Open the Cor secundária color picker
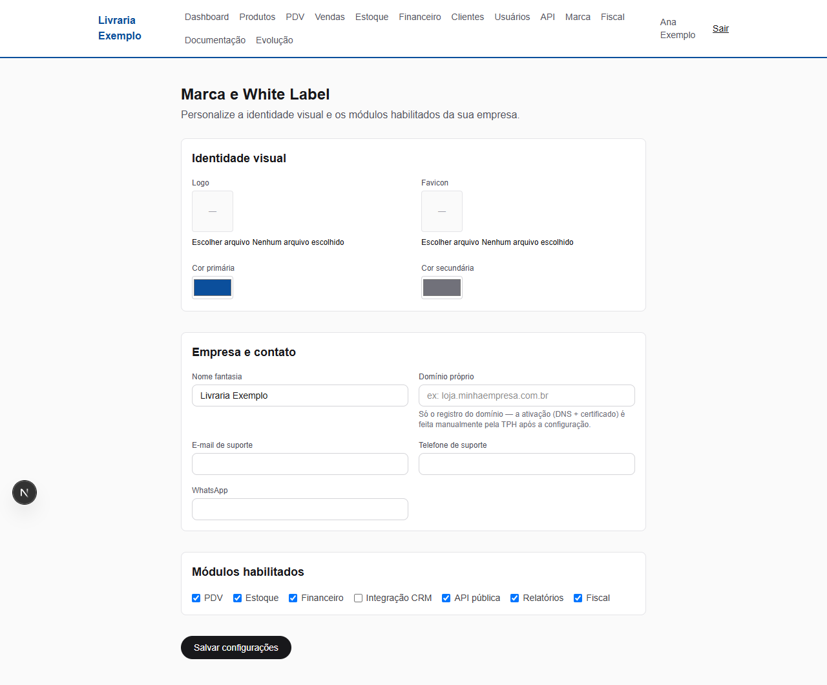Image resolution: width=827 pixels, height=685 pixels. point(442,288)
